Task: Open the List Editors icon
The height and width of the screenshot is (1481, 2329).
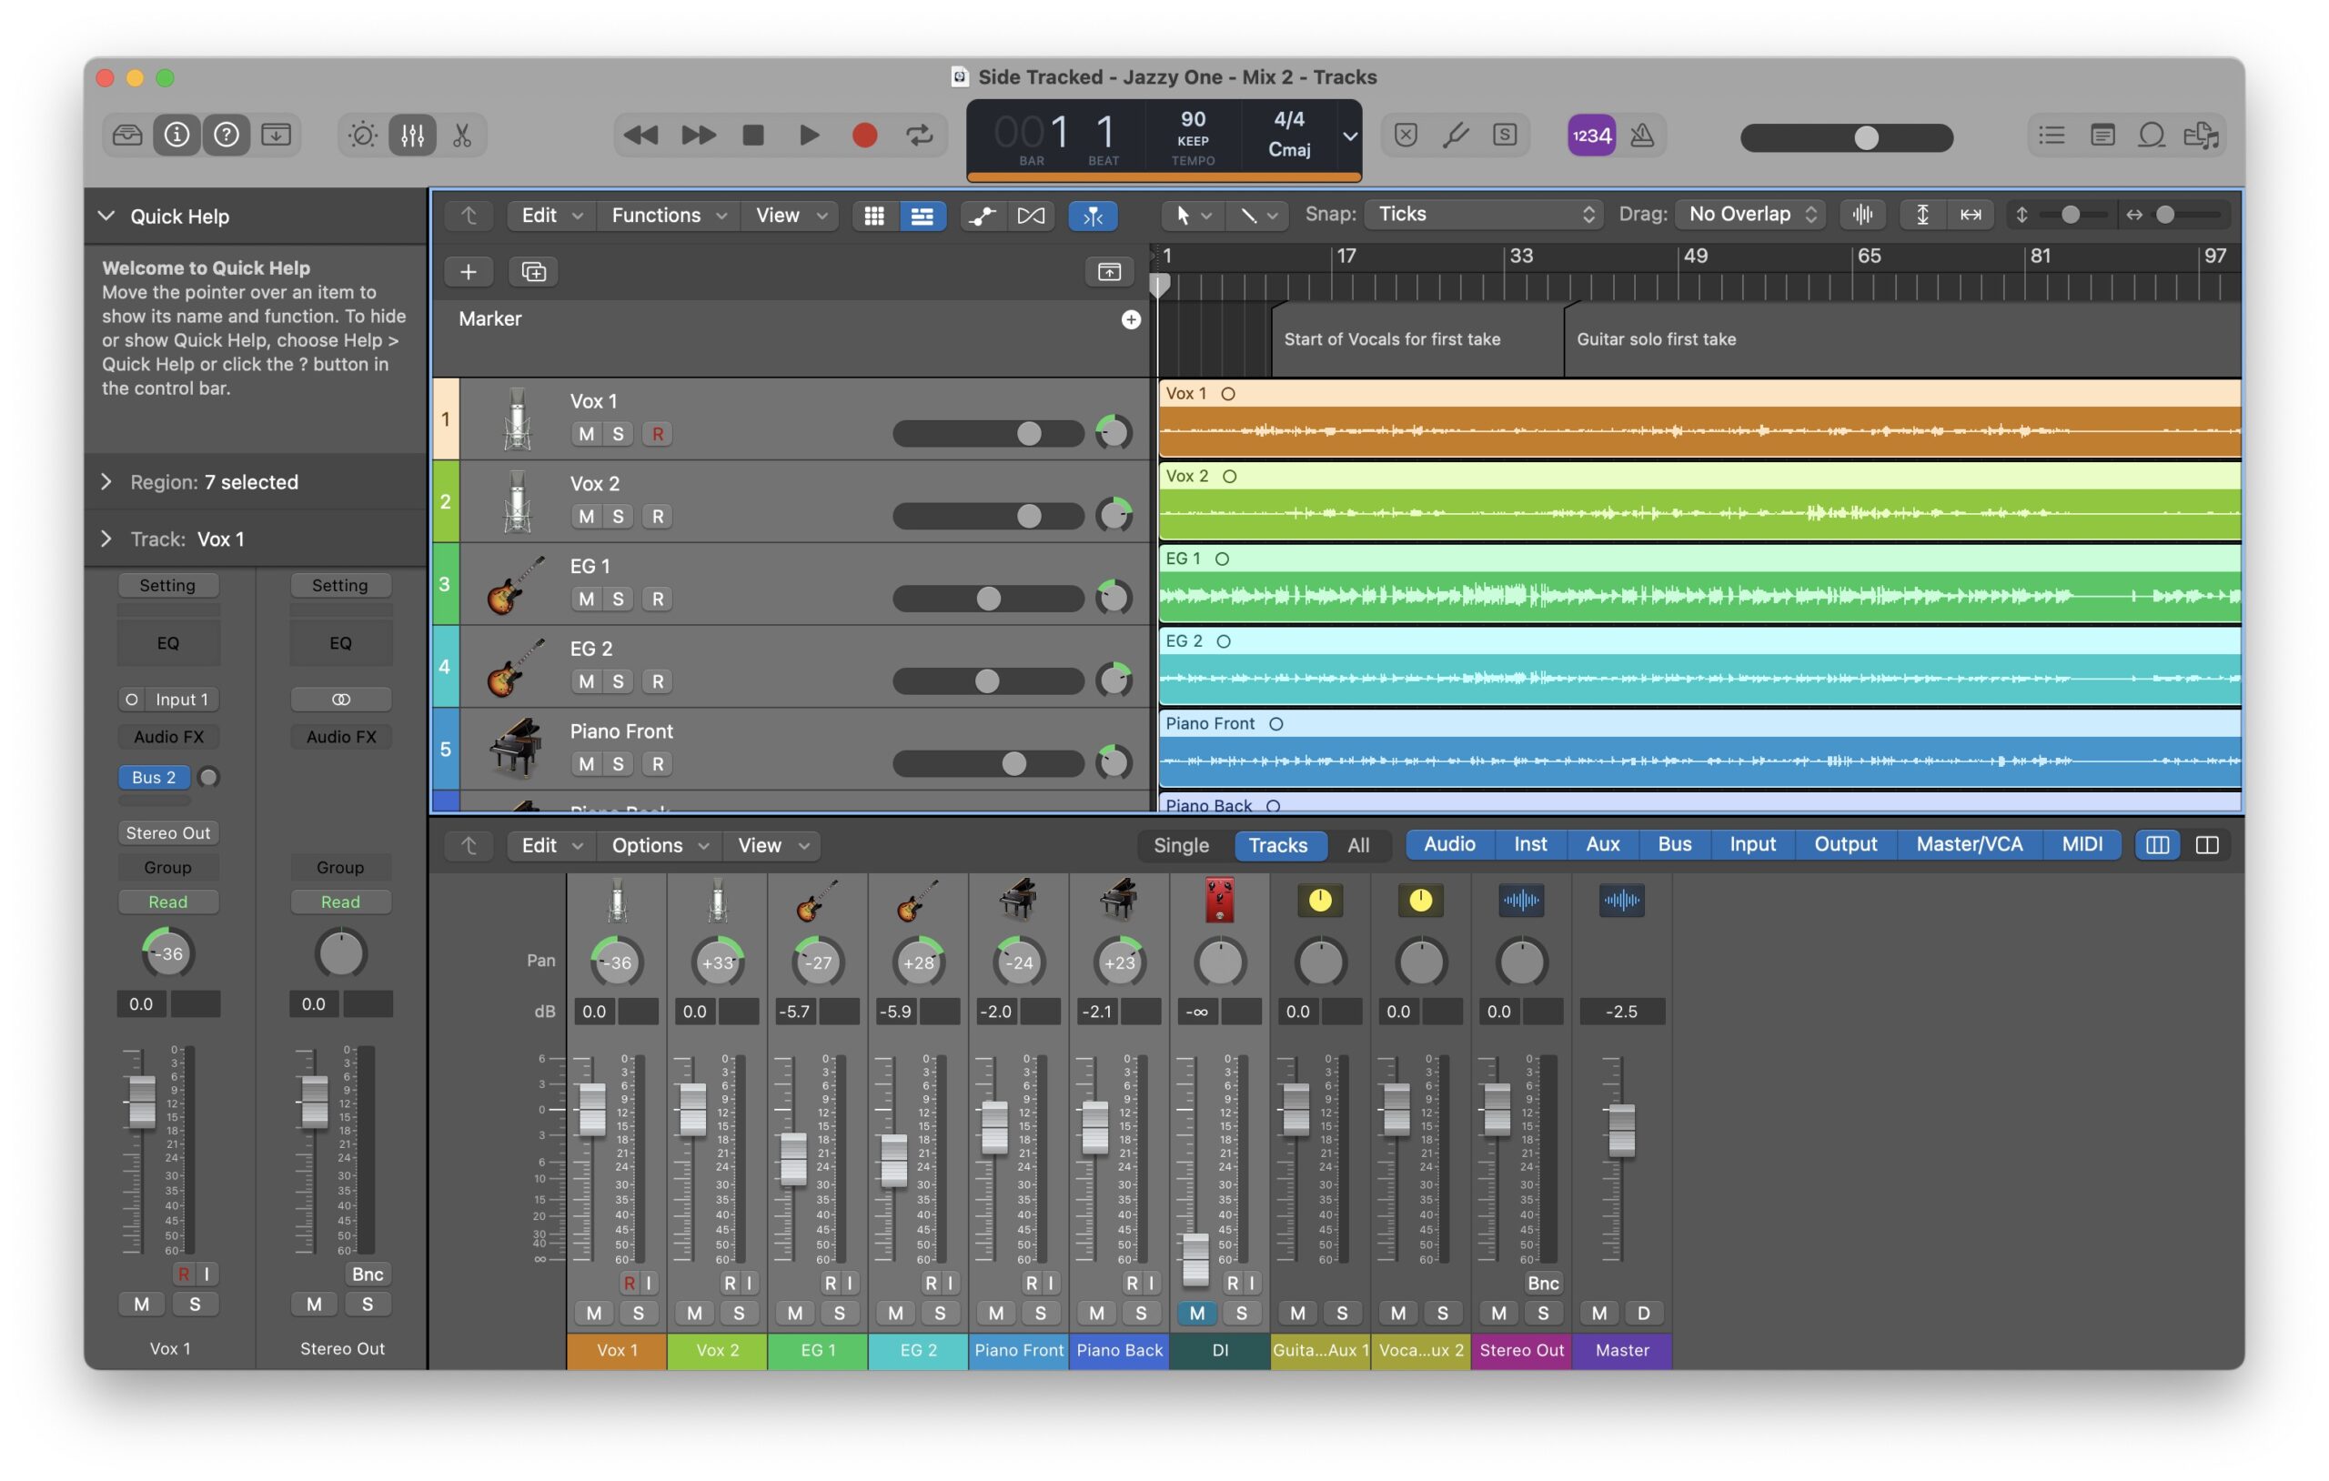Action: click(2052, 136)
